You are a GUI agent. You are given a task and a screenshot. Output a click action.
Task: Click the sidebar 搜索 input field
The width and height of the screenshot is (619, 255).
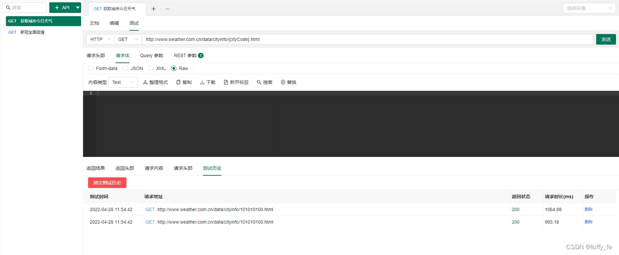pos(25,8)
